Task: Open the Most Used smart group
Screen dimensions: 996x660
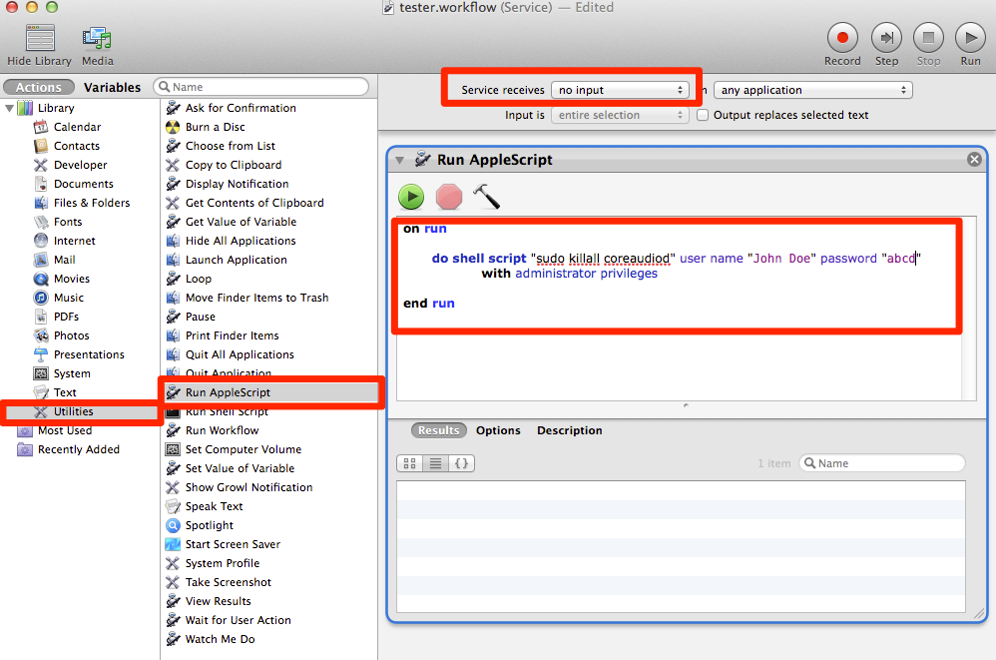Action: coord(64,430)
